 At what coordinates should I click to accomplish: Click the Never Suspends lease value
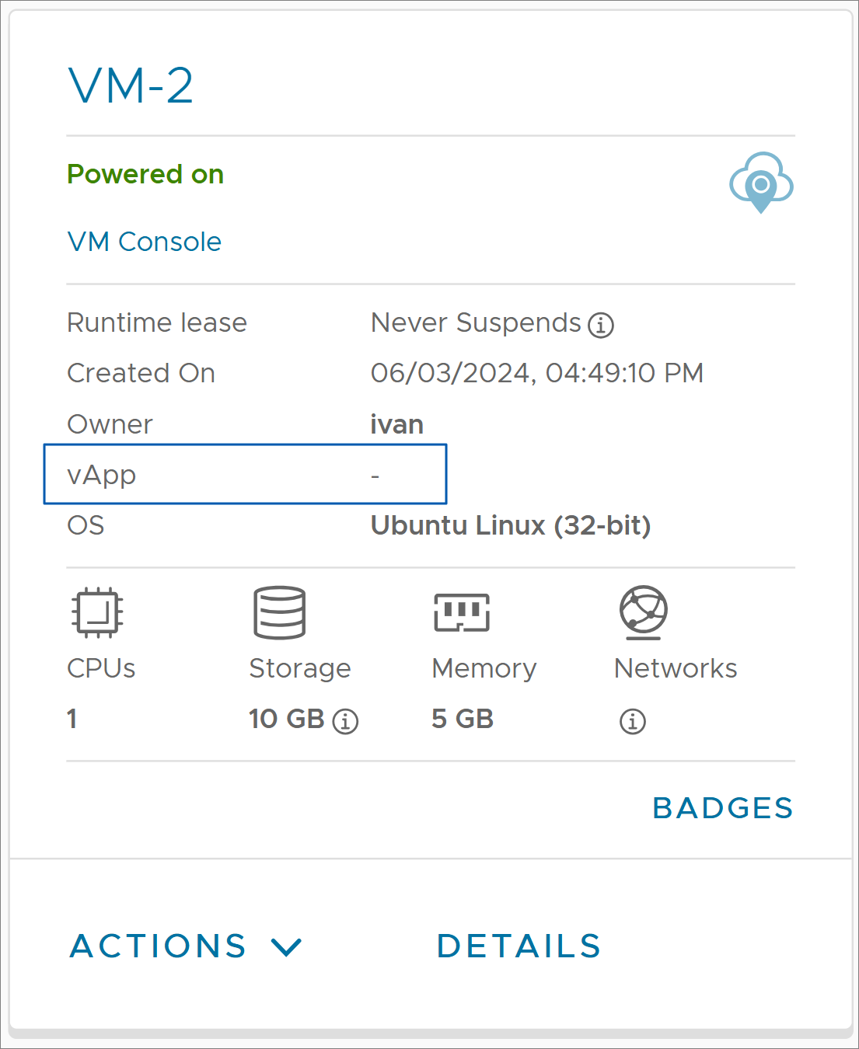point(476,322)
